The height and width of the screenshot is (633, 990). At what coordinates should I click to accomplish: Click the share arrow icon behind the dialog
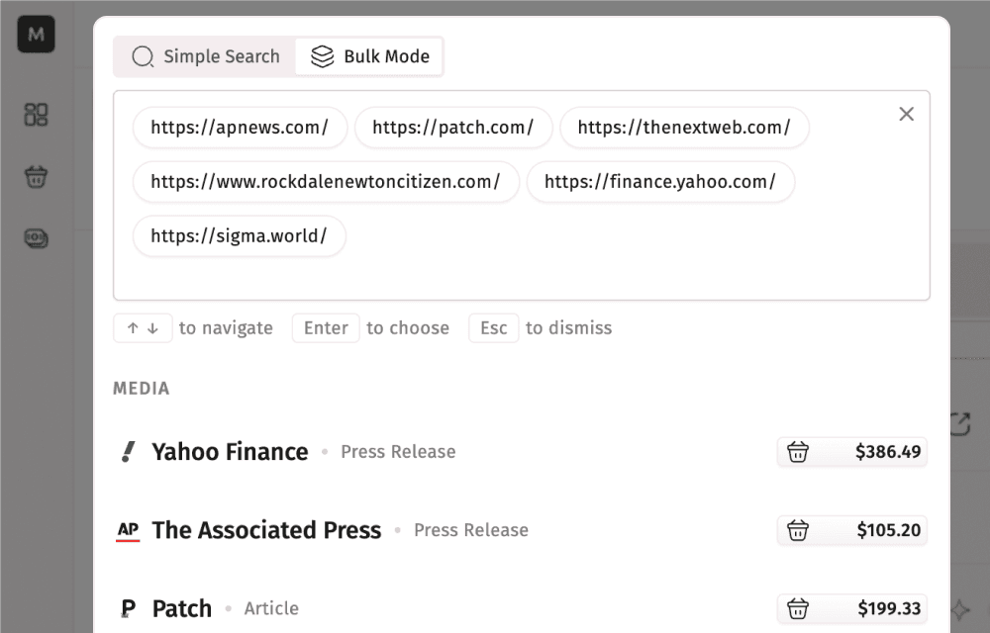click(960, 423)
